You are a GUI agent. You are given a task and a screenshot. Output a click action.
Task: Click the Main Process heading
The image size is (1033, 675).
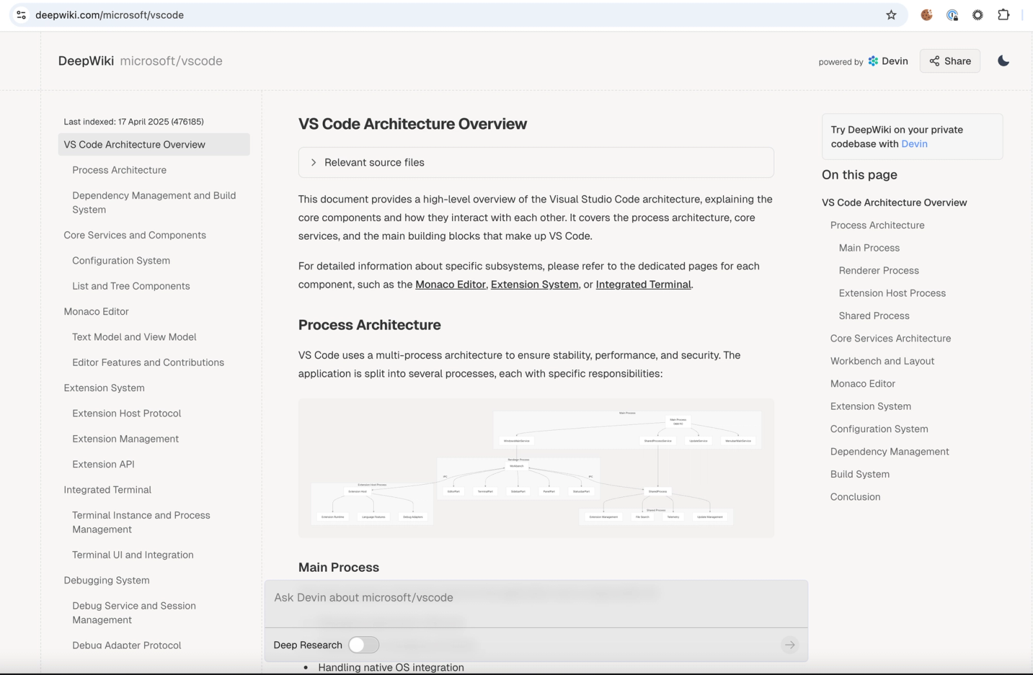click(x=338, y=567)
